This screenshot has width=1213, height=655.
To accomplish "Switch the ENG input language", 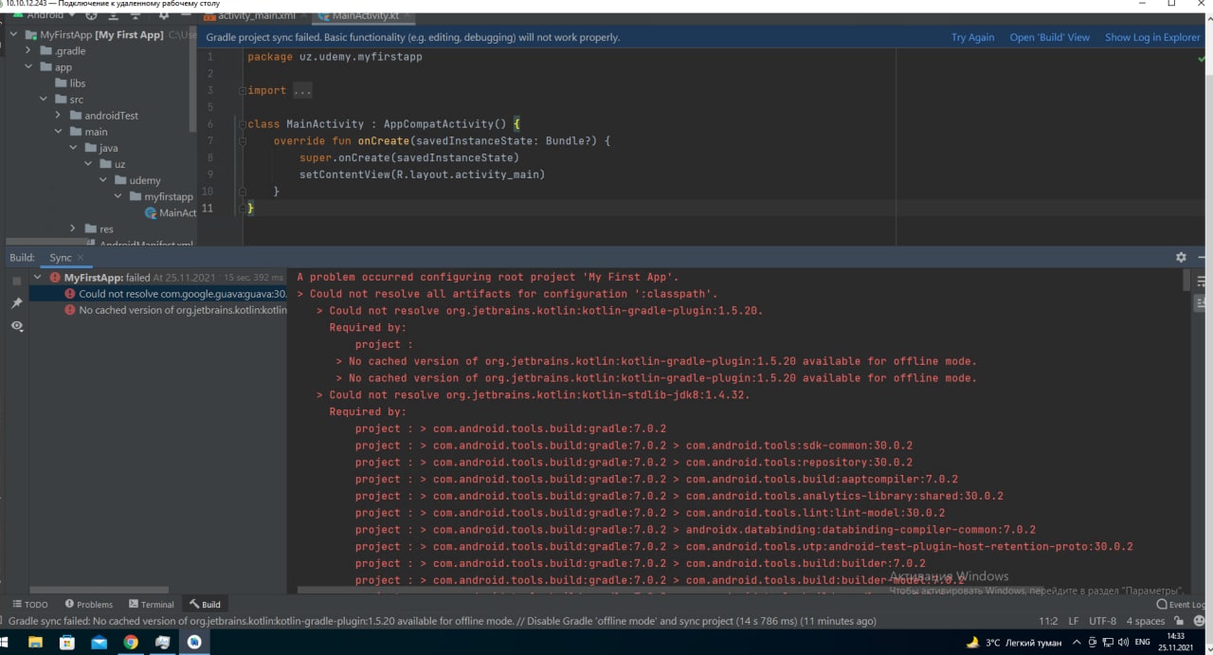I will (x=1143, y=642).
